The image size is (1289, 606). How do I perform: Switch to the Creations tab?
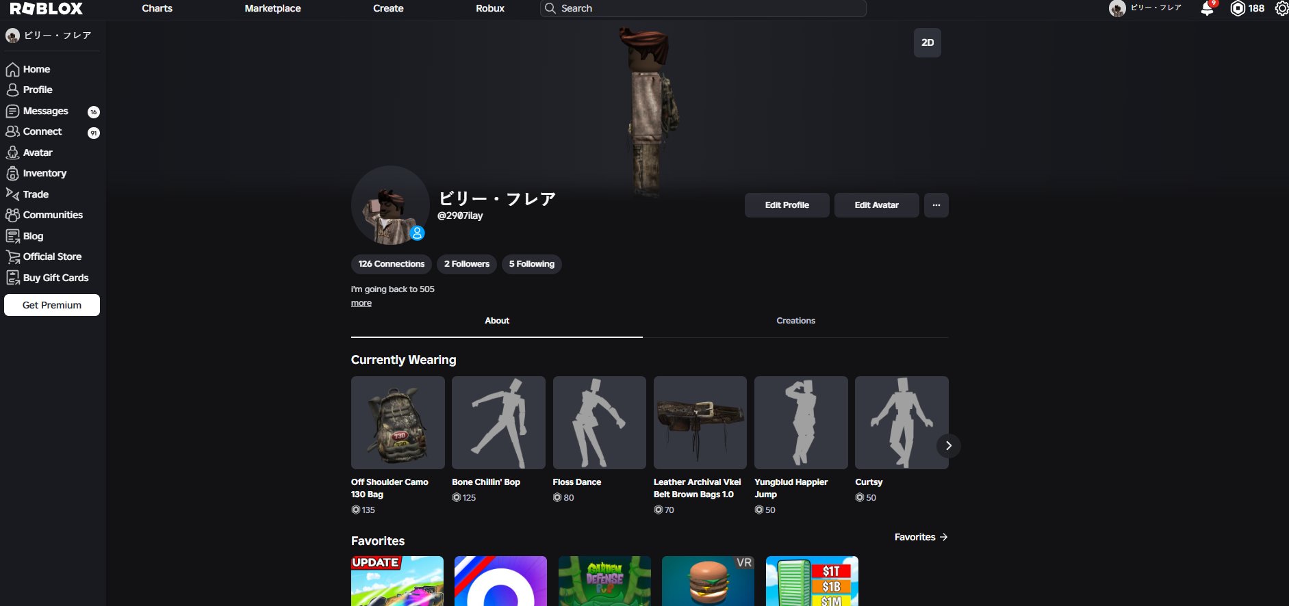795,321
